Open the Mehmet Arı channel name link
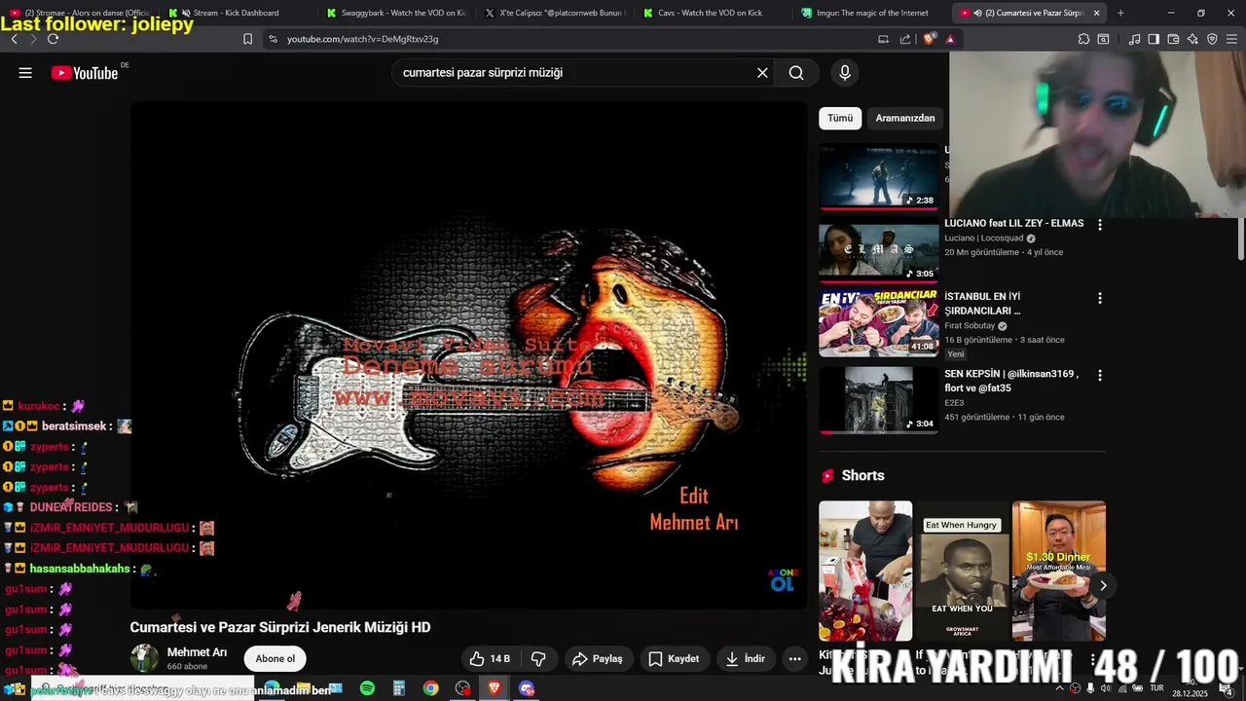This screenshot has width=1246, height=701. point(197,652)
